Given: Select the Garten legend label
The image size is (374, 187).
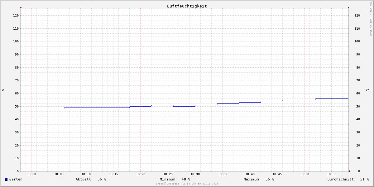Looking at the screenshot, I should (x=16, y=179).
